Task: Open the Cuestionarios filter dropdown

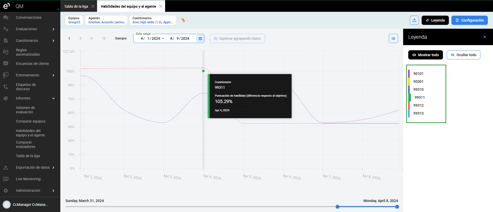Action: 153,20
